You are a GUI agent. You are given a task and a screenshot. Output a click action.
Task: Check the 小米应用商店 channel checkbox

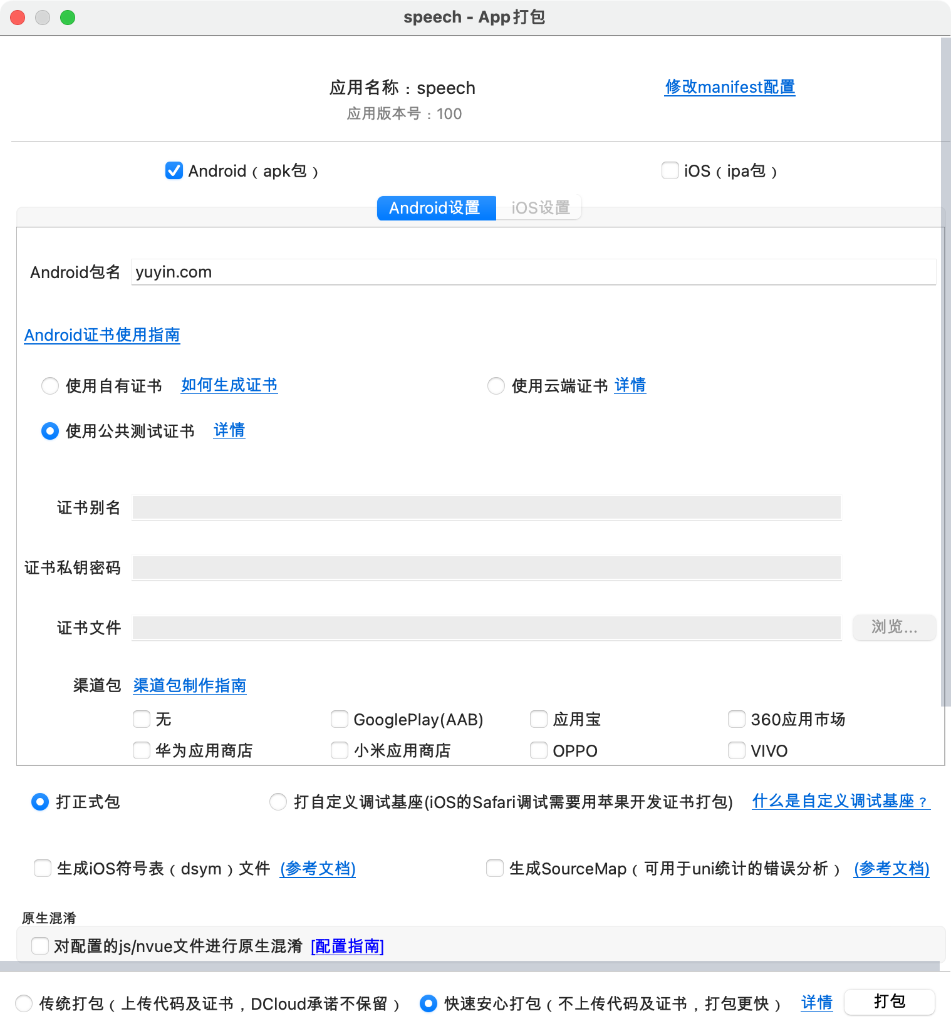coord(340,750)
